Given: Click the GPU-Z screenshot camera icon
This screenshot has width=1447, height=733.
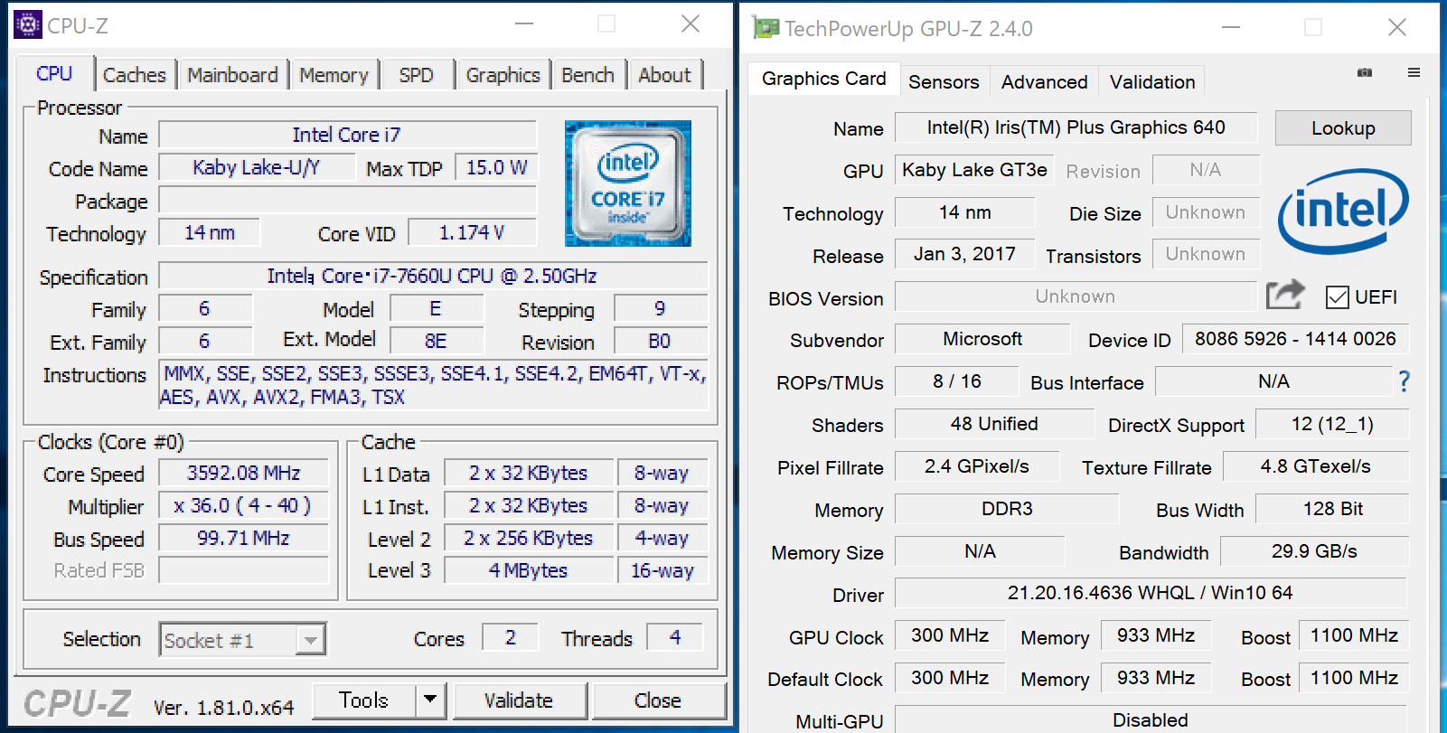Looking at the screenshot, I should (1365, 72).
